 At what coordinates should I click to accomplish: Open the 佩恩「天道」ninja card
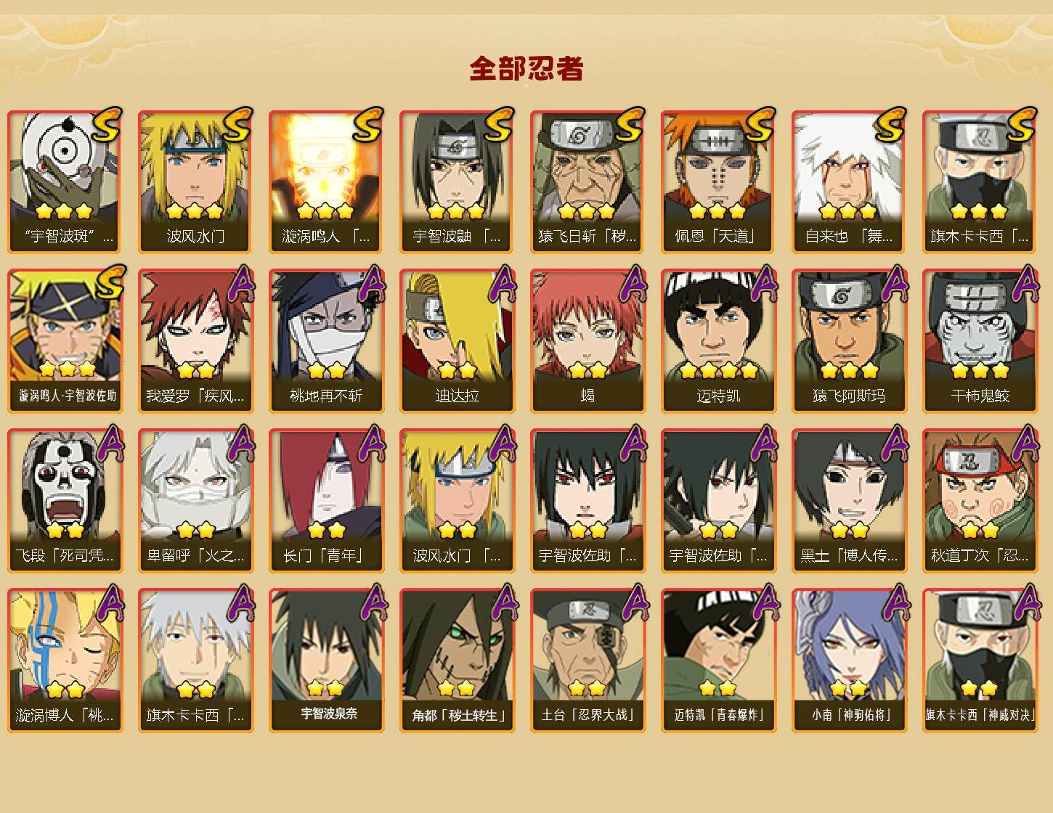[718, 181]
